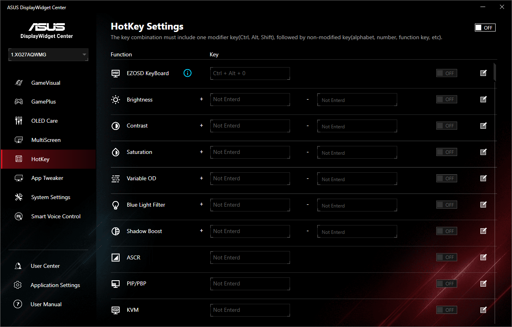Image resolution: width=512 pixels, height=327 pixels.
Task: Open edit icon for Blue Light Filter
Action: click(x=483, y=205)
